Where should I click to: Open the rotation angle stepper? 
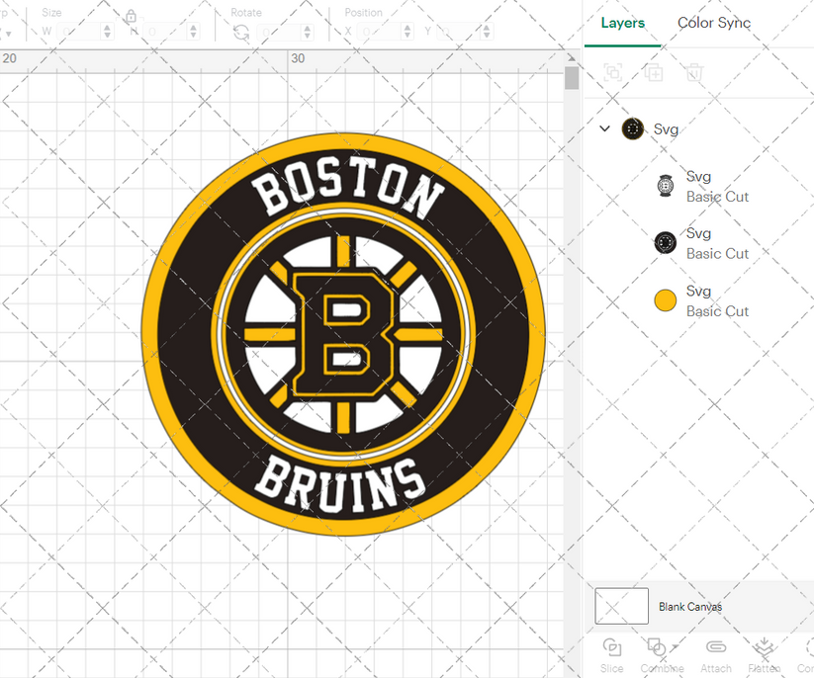coord(307,31)
